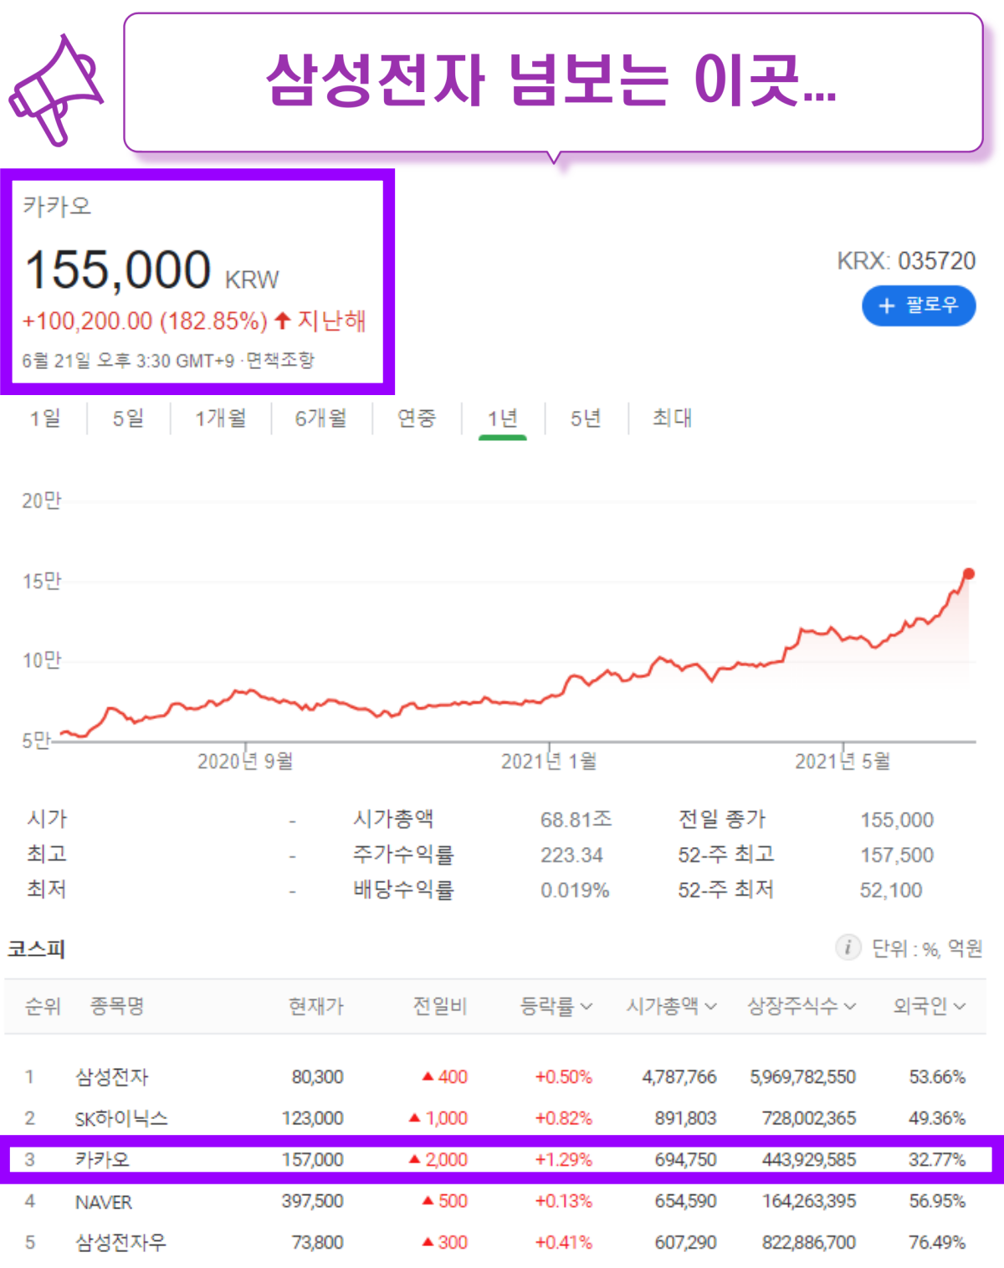Sort table by 등락률 dropdown
This screenshot has height=1268, width=1004.
[556, 1006]
